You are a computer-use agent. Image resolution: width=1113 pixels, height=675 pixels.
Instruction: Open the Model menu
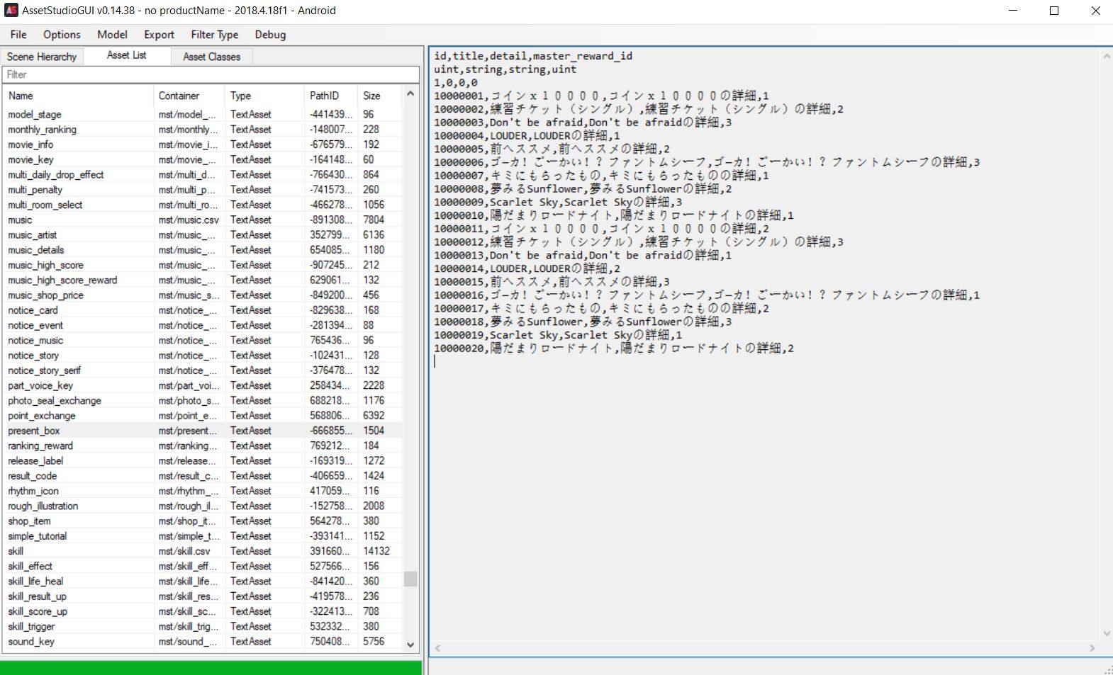pyautogui.click(x=112, y=35)
